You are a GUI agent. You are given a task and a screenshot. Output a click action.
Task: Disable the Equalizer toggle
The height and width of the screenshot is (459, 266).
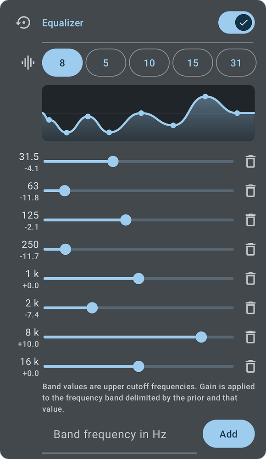tap(237, 22)
